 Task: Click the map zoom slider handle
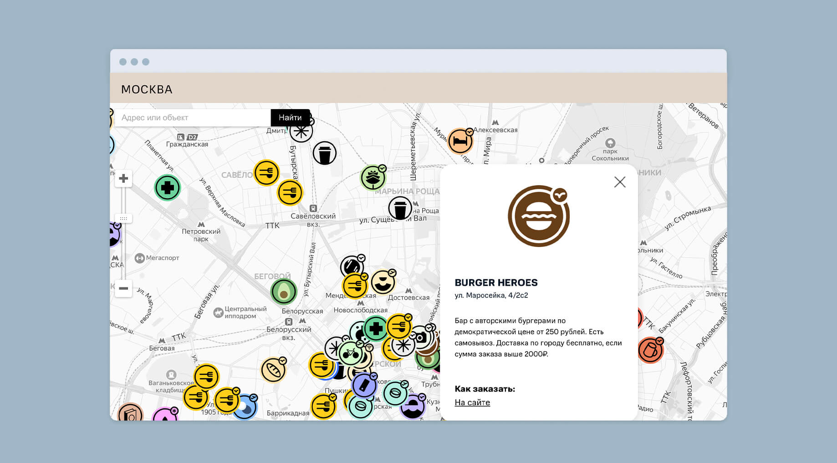click(x=123, y=218)
